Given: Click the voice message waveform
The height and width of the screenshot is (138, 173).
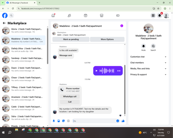Looking at the screenshot, I should pos(107,71).
